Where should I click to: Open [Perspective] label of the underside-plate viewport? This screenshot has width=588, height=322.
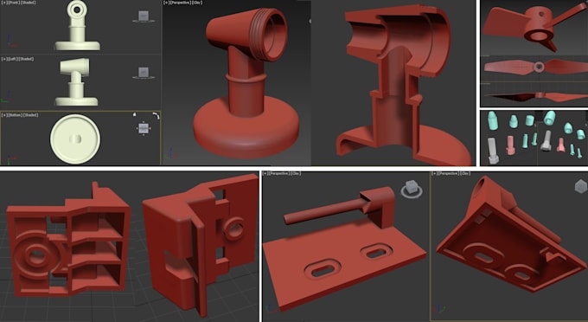(x=449, y=173)
